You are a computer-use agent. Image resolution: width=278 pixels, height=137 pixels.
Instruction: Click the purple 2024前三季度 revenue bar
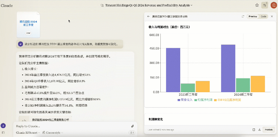(228, 68)
